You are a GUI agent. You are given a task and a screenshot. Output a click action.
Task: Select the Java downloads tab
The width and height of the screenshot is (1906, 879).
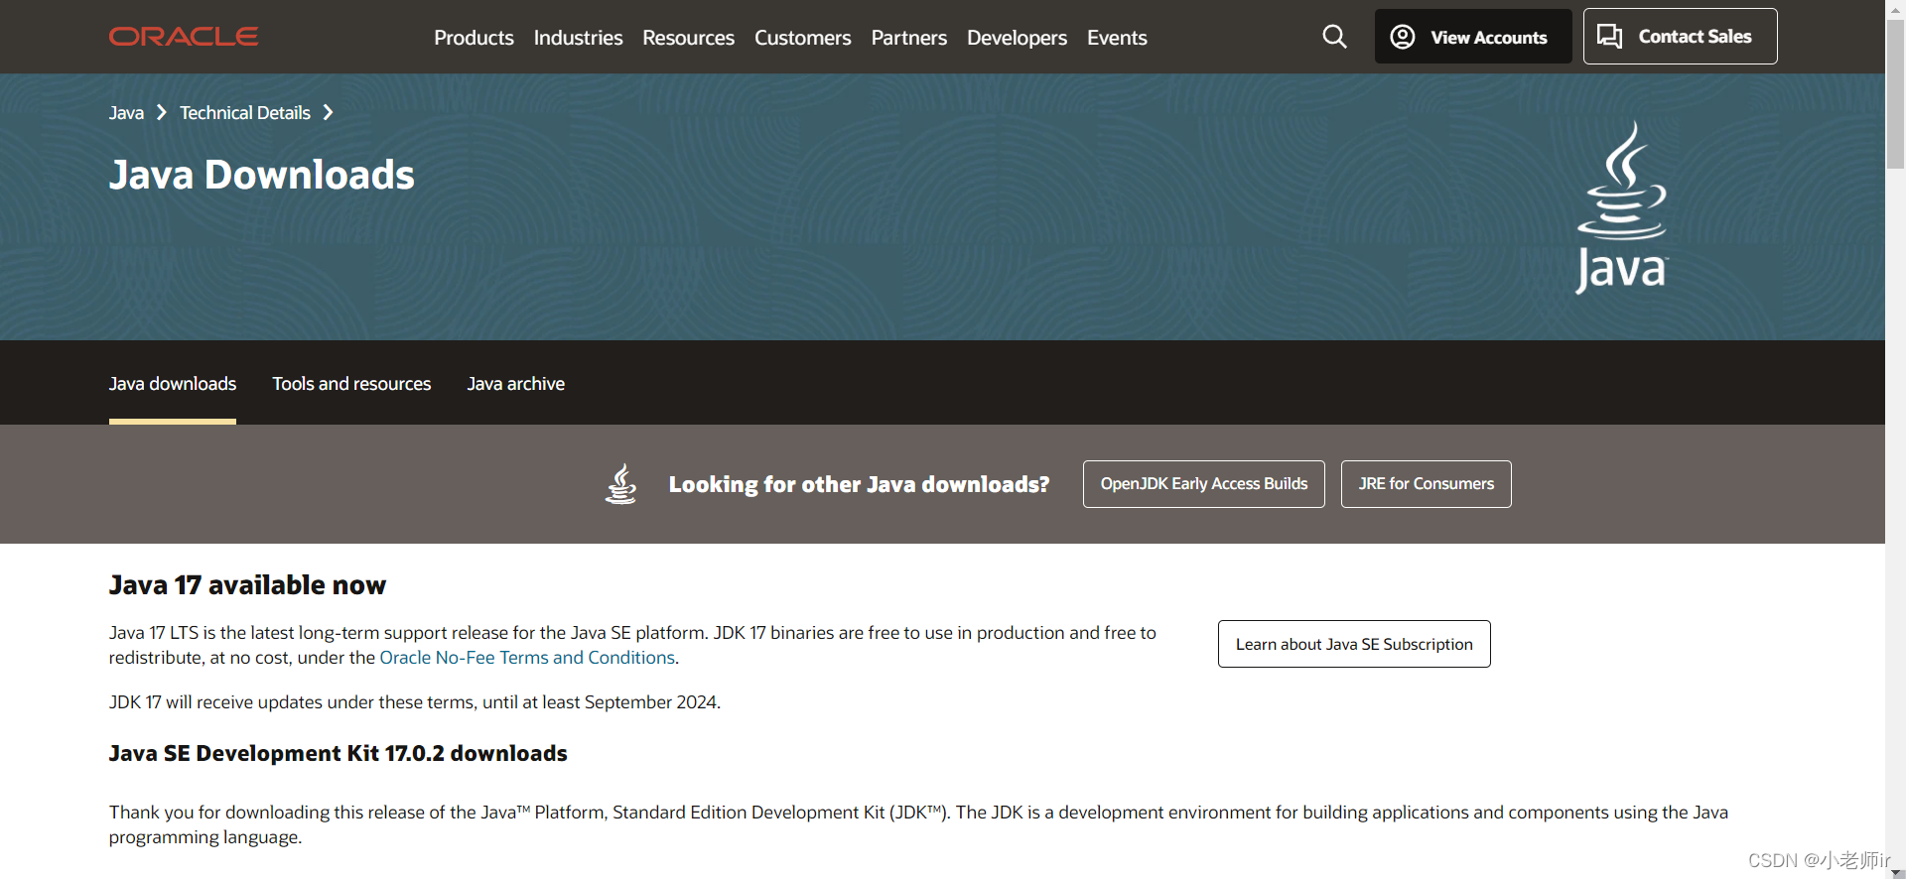tap(173, 384)
